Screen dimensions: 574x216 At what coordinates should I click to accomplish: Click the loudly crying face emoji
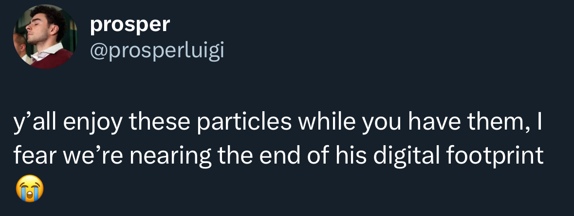point(30,188)
